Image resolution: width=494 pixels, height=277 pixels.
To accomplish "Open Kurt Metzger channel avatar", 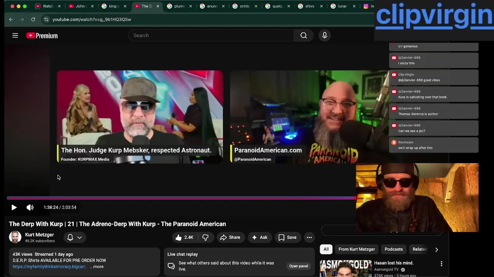I will pyautogui.click(x=15, y=237).
